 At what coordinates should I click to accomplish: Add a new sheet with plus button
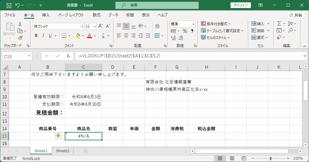tap(86, 151)
